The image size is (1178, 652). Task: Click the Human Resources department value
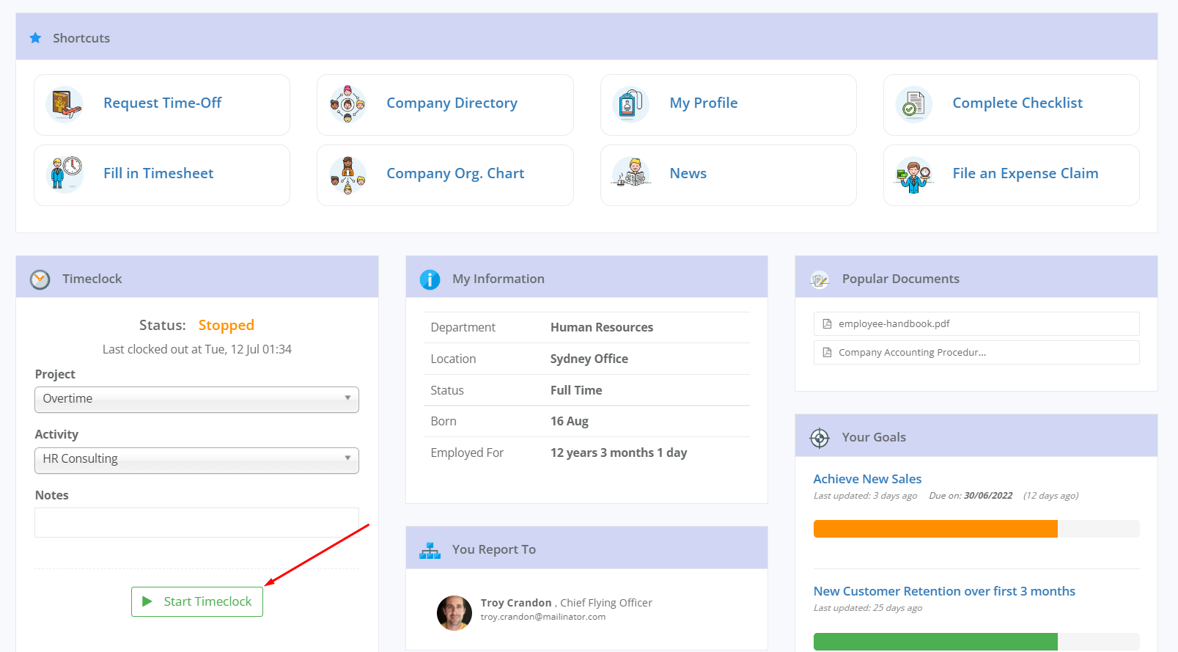602,327
